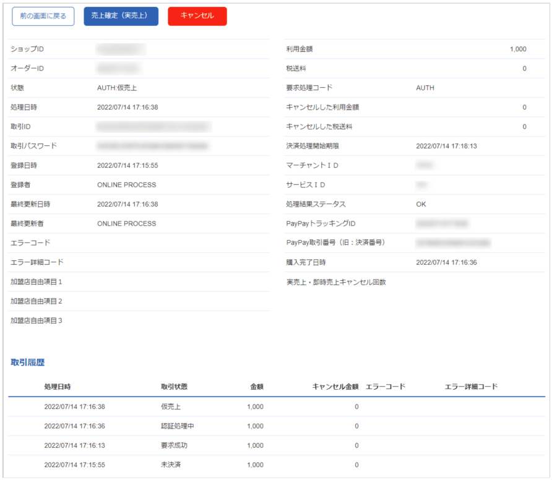The width and height of the screenshot is (552, 480).
Task: Click the red キャンセル button
Action: [197, 16]
